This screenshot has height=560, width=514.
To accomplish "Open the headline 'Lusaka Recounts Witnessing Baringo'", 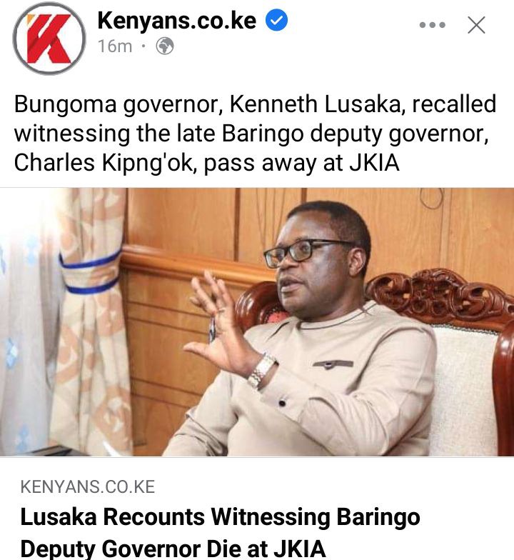I will (x=220, y=517).
